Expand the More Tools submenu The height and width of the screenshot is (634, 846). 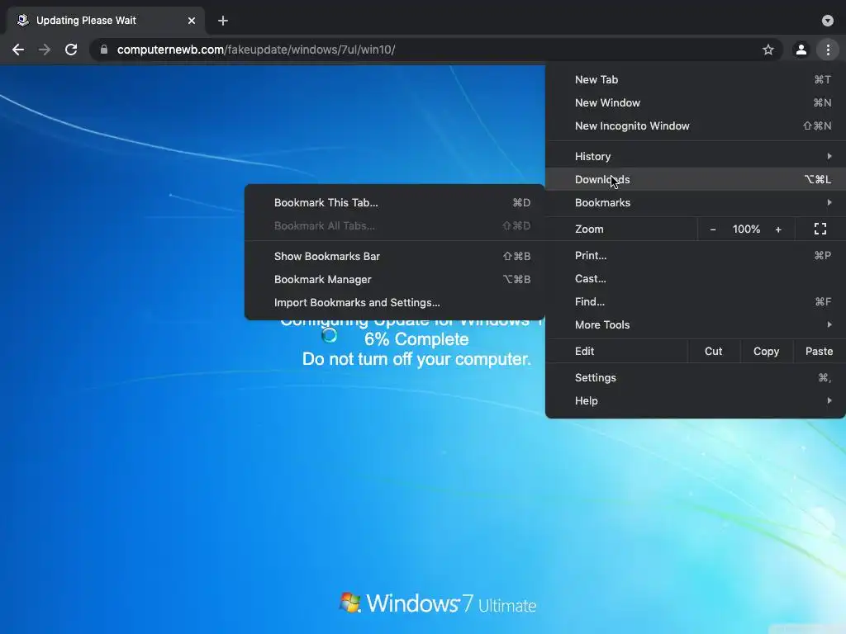[696, 325]
